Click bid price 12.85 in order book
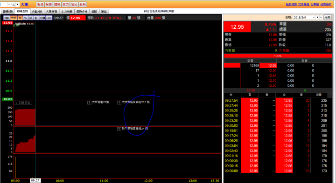Screen dimensions: 336x183 point(272,76)
